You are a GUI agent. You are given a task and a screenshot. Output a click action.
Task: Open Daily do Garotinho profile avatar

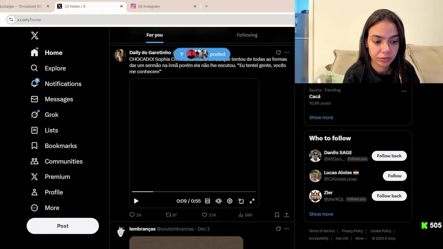click(120, 55)
